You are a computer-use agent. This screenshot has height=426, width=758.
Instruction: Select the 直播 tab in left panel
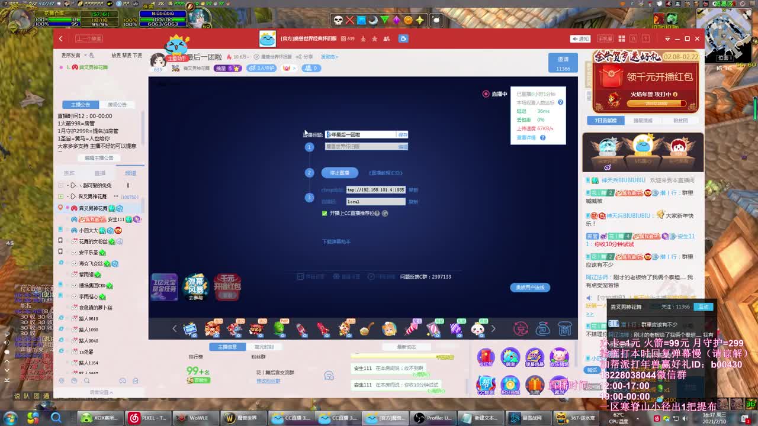[x=100, y=173]
